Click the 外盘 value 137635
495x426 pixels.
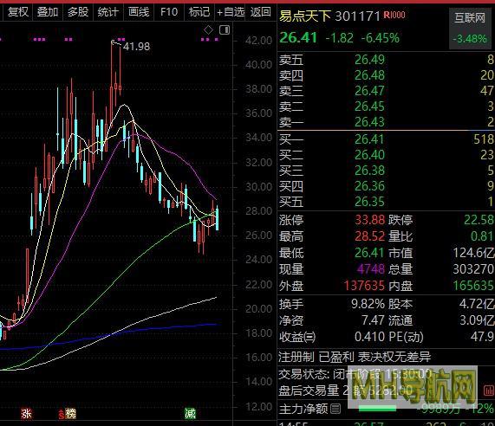[364, 286]
